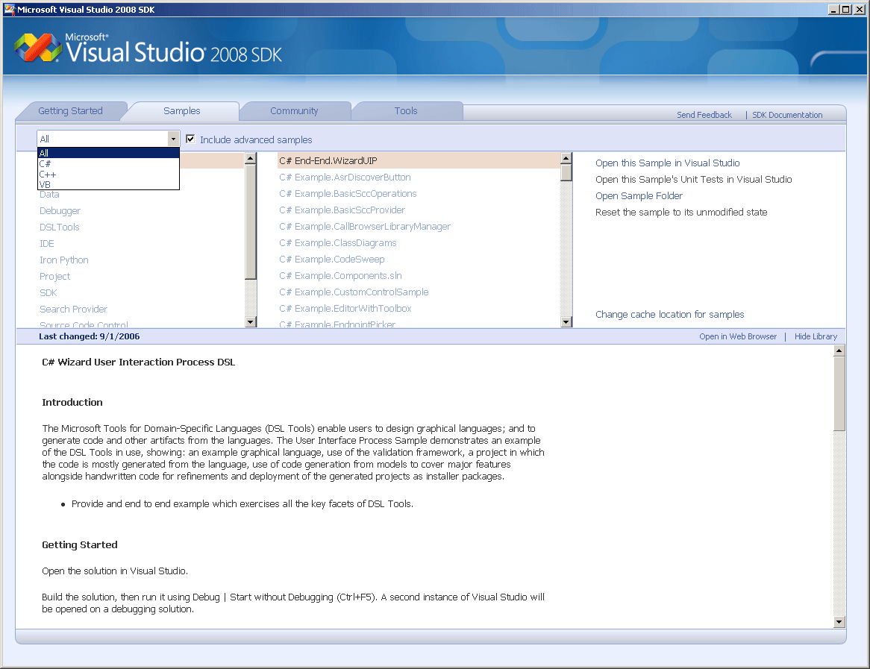The image size is (870, 669).
Task: Switch to the Samples tab
Action: [x=182, y=111]
